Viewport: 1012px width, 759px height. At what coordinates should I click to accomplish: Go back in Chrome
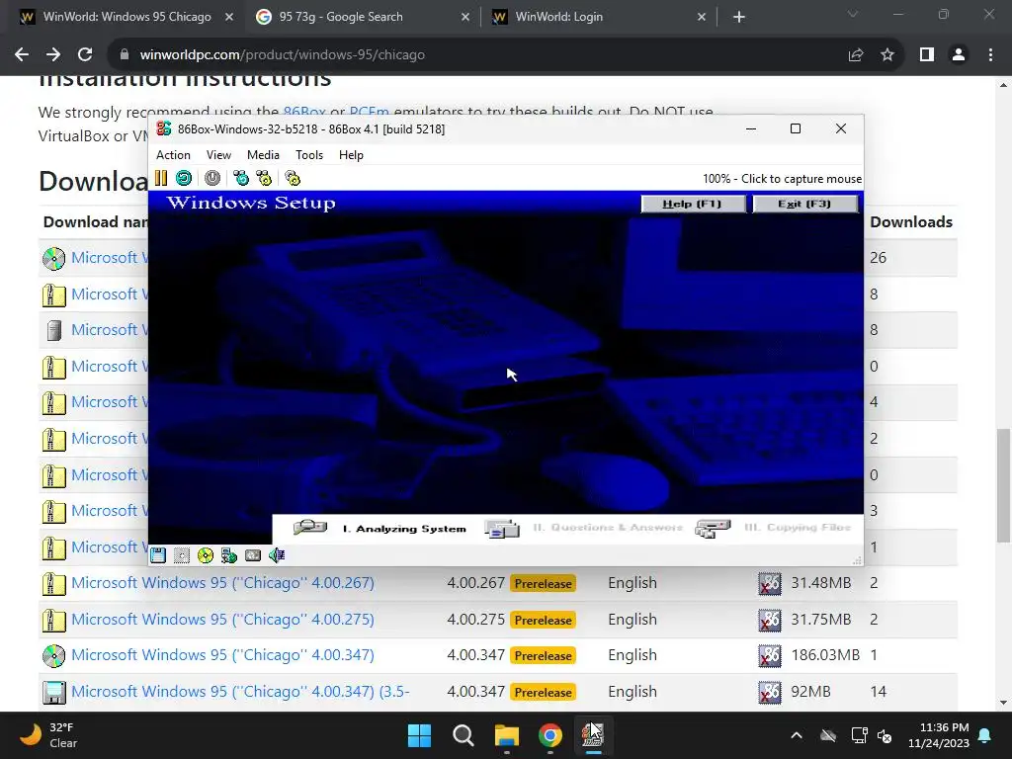22,55
